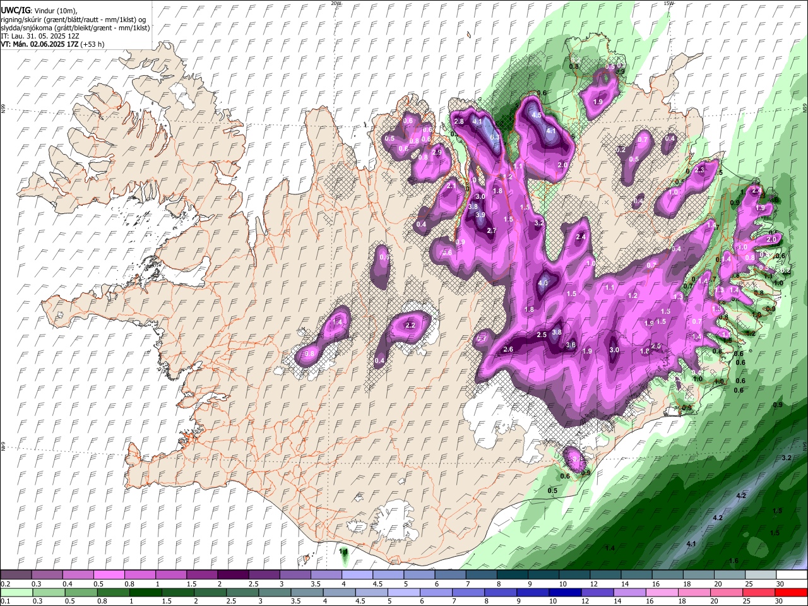Click the 3.9 value on the map

pos(480,215)
